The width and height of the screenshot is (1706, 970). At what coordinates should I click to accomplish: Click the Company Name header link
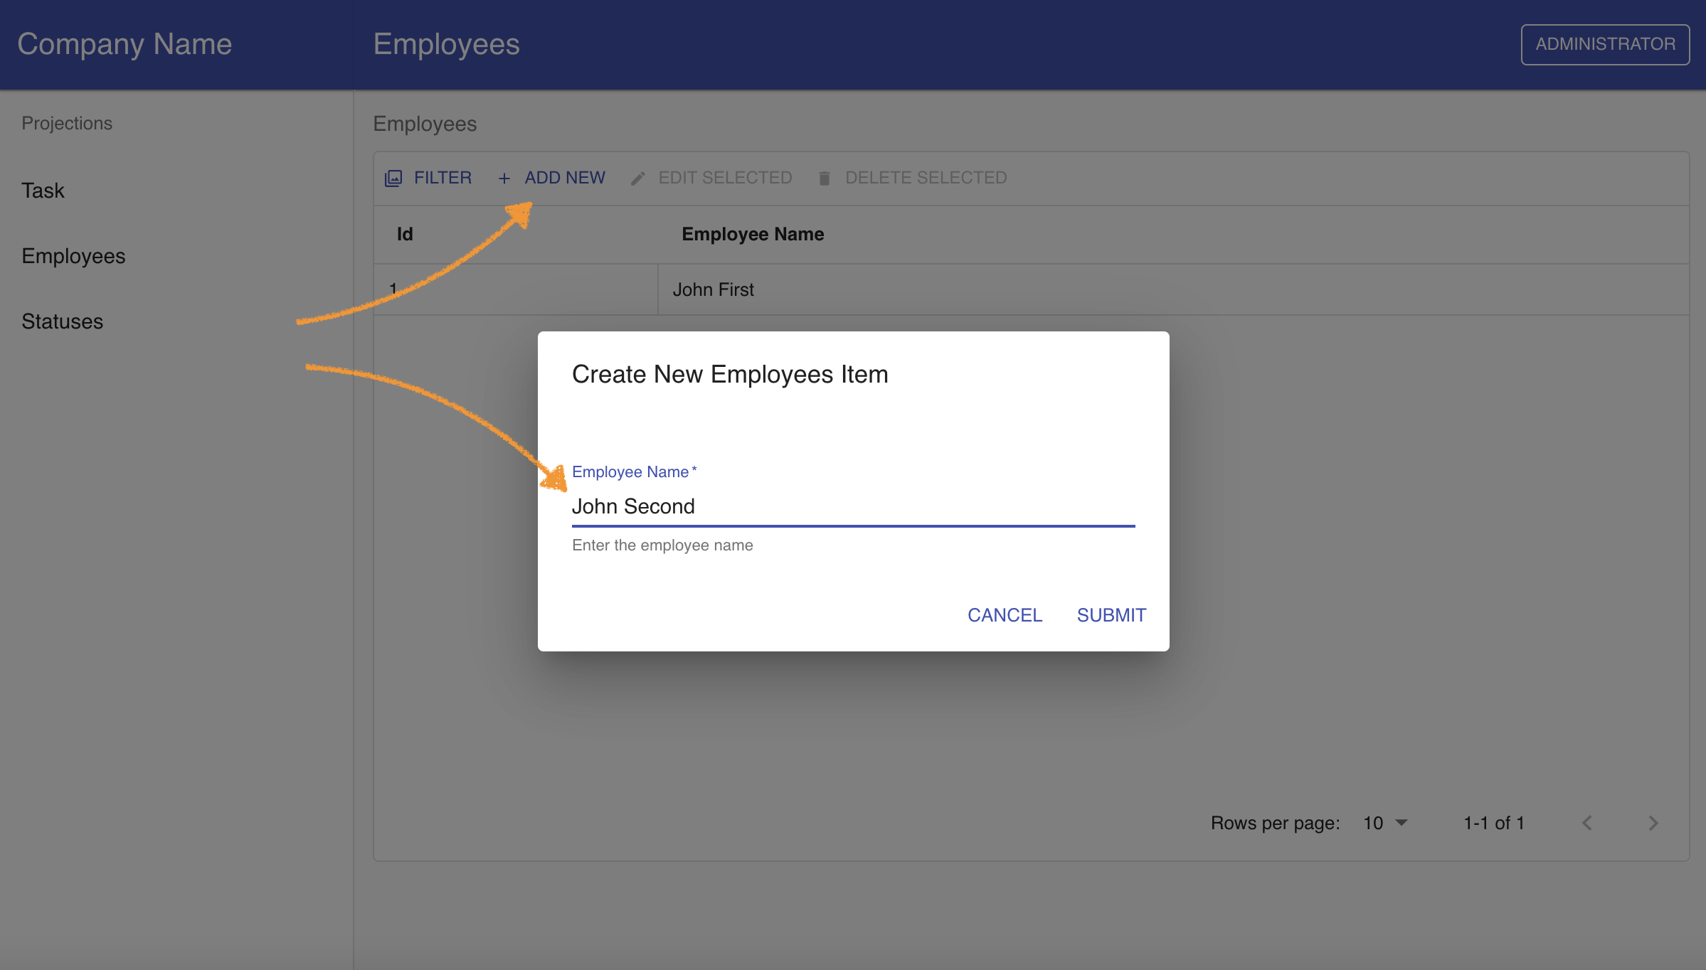point(124,43)
